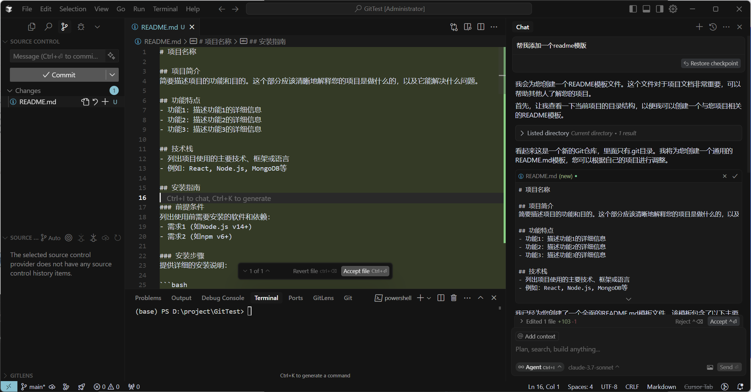The height and width of the screenshot is (392, 751).
Task: Open claude-3.7-sonnet model selector
Action: [593, 367]
